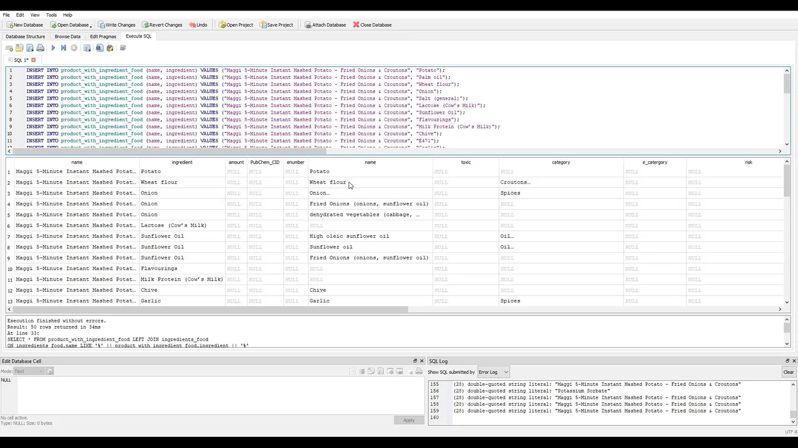Click 'PubChem_CID' column header
798x448 pixels.
pos(265,162)
